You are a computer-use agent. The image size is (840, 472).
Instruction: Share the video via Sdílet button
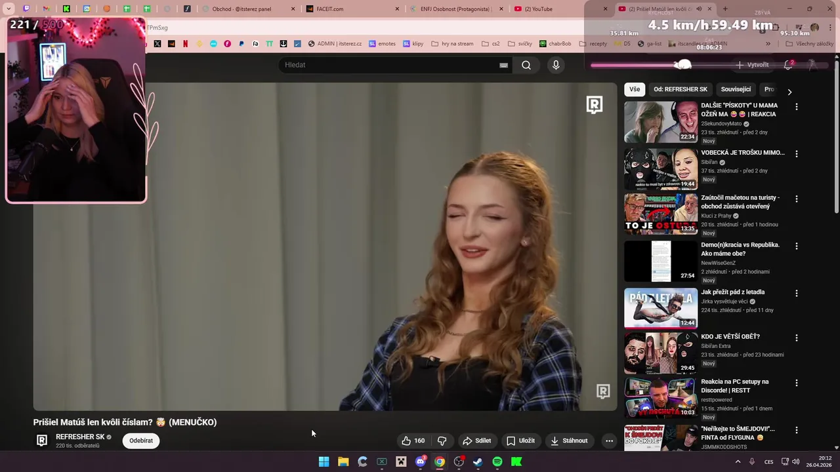click(477, 441)
